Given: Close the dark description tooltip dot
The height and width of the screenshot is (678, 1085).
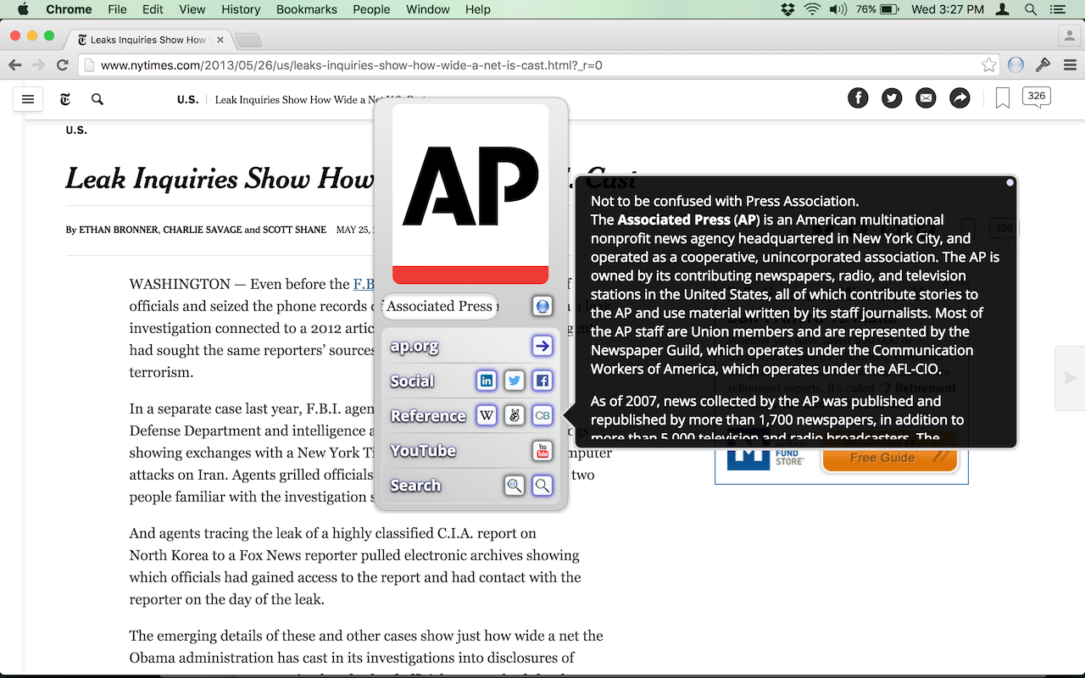Looking at the screenshot, I should point(1010,182).
